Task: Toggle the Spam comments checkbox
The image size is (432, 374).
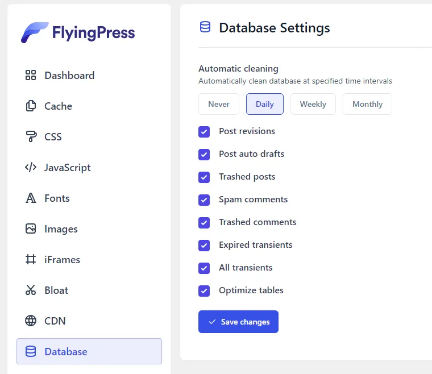Action: [204, 200]
